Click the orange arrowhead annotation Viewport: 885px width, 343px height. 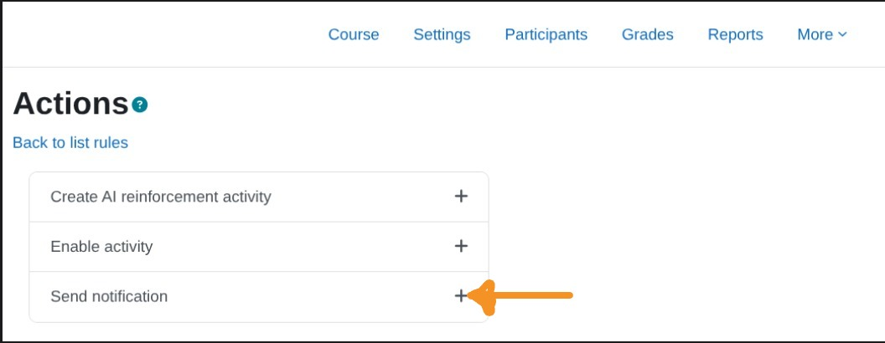pyautogui.click(x=481, y=296)
